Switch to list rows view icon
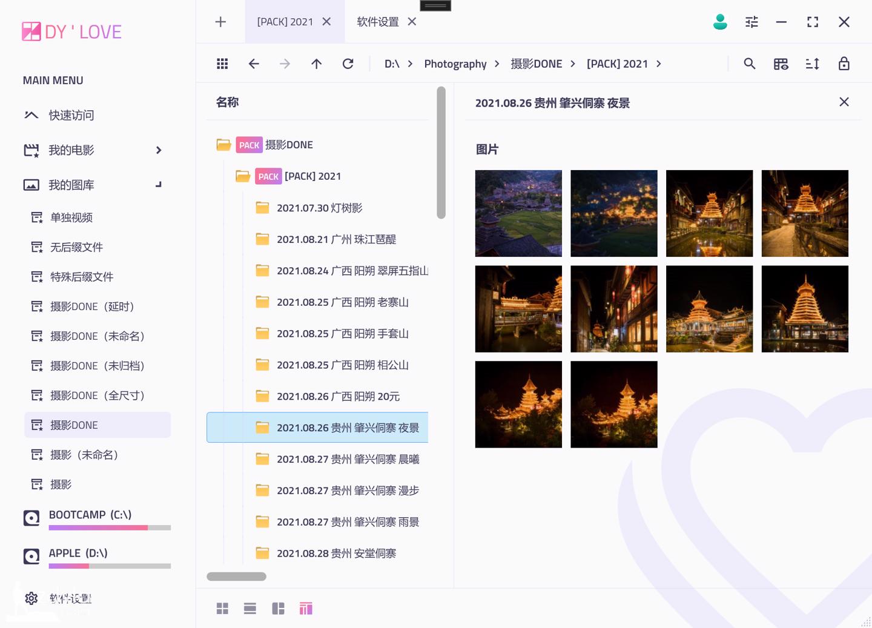Viewport: 872px width, 628px height. click(x=250, y=609)
